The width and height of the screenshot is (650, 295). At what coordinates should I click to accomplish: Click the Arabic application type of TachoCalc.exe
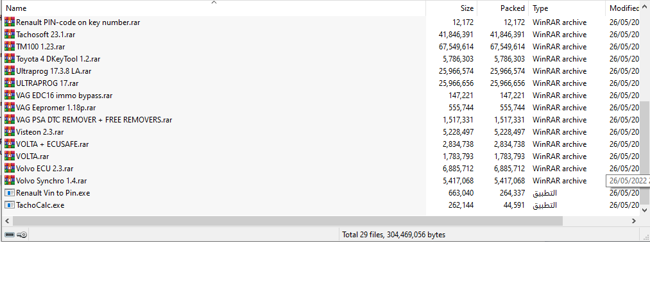click(x=544, y=205)
